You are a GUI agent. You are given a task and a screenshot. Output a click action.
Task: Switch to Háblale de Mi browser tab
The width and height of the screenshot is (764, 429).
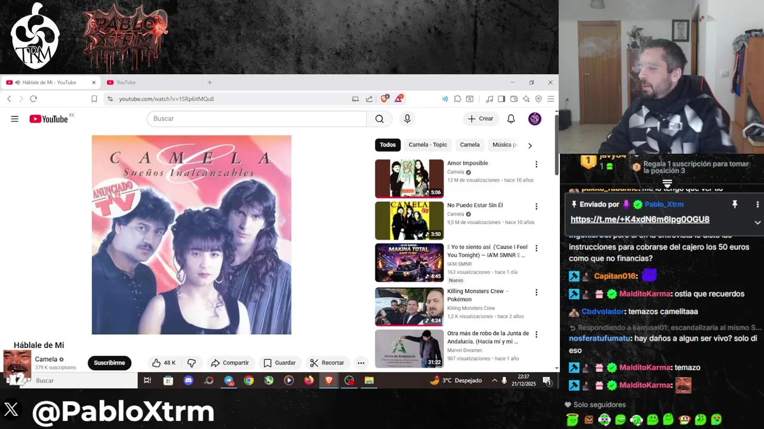coord(49,82)
